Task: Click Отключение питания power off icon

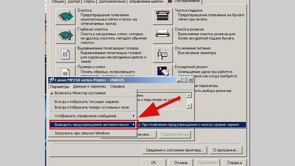Action: tap(163, 54)
